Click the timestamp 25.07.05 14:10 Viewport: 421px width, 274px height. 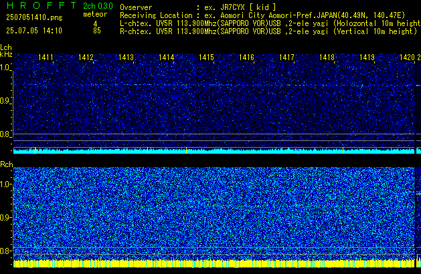click(x=34, y=31)
